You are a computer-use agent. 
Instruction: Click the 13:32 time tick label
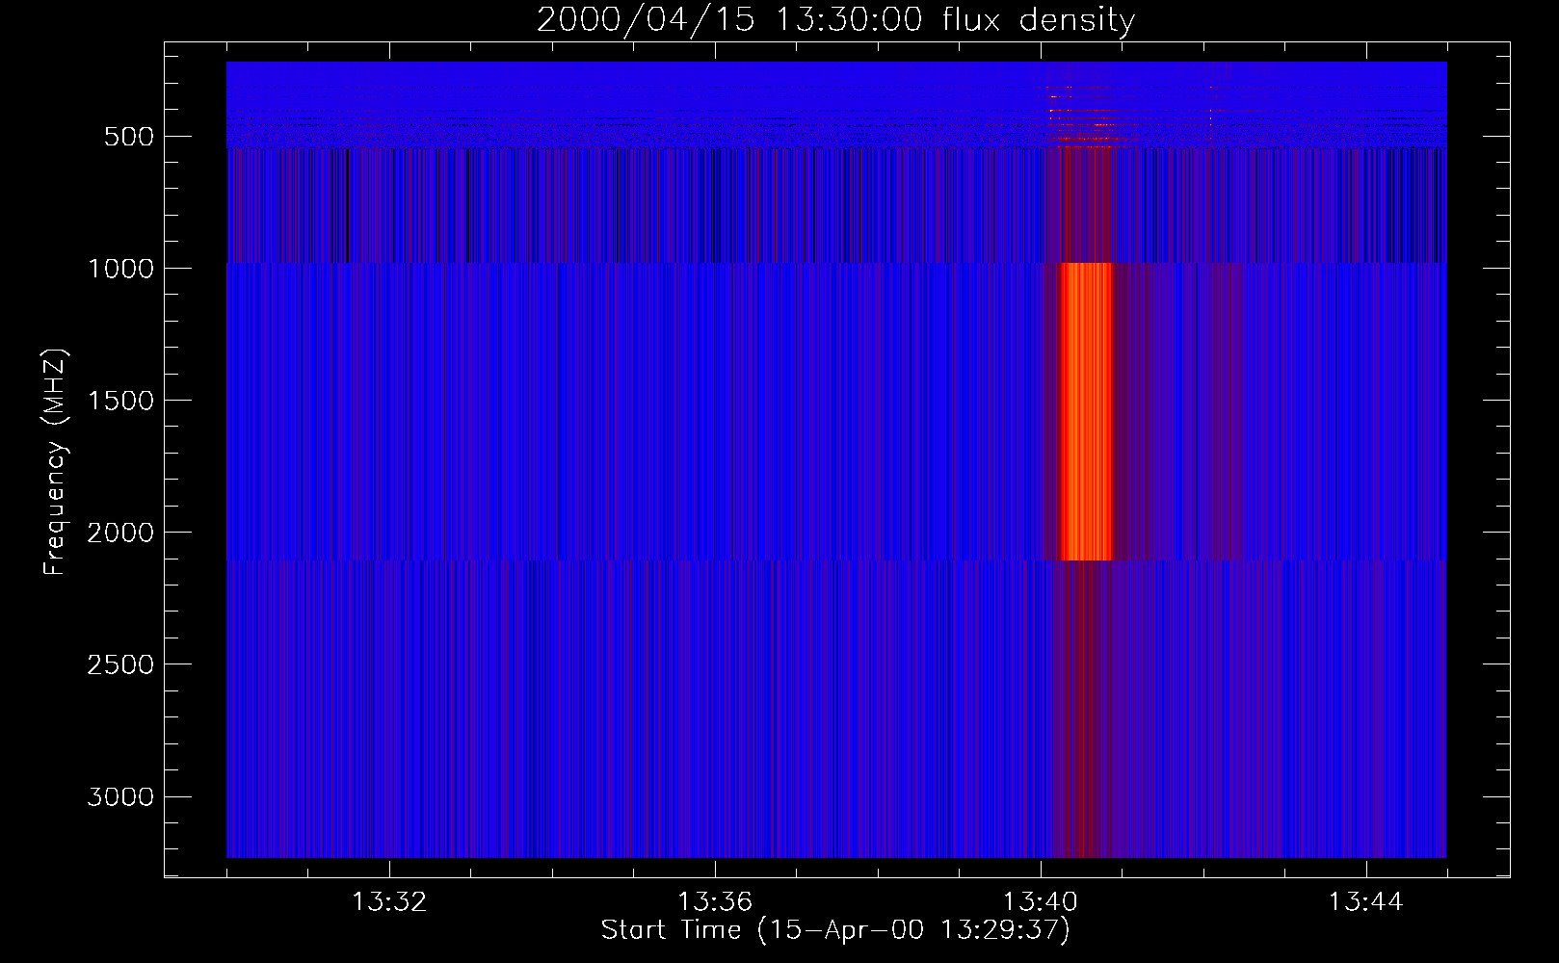389,902
